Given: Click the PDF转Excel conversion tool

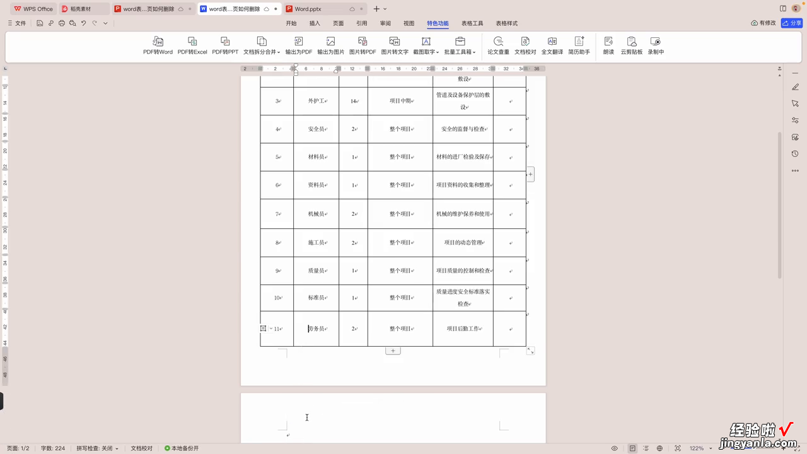Looking at the screenshot, I should coord(192,45).
